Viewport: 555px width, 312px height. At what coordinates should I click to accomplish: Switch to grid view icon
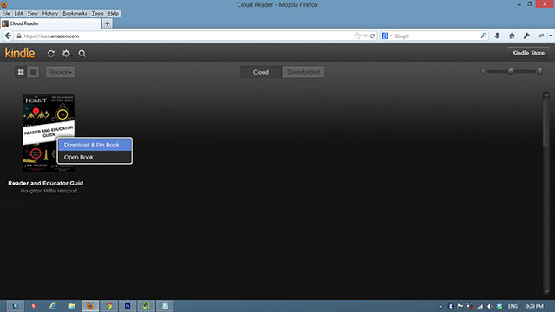(21, 72)
